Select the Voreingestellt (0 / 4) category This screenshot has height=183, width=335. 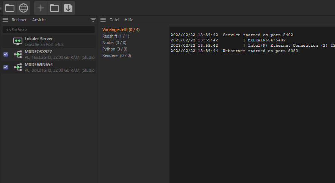point(121,30)
